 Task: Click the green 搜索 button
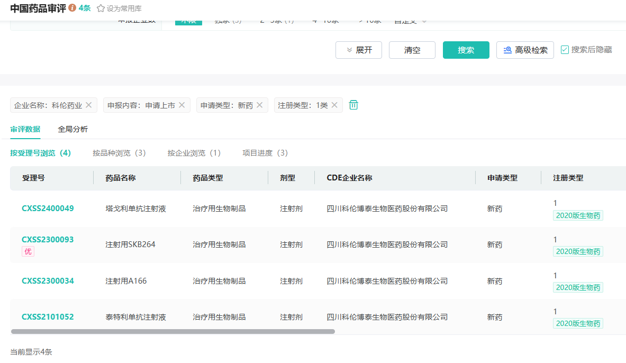click(466, 50)
